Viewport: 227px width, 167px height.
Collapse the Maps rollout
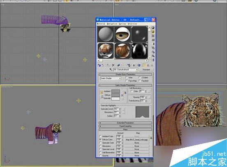(x=125, y=130)
